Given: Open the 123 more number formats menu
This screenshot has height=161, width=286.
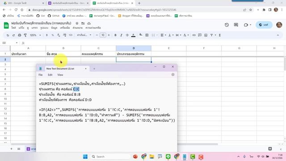Looking at the screenshot, I should [x=71, y=35].
